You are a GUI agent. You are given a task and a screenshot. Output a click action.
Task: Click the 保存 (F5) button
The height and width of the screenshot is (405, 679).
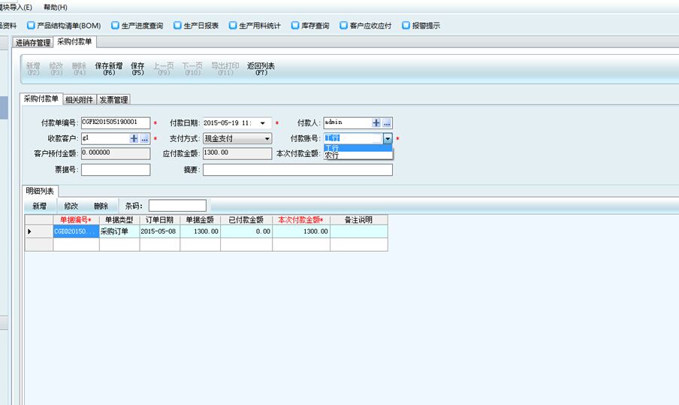pyautogui.click(x=137, y=68)
